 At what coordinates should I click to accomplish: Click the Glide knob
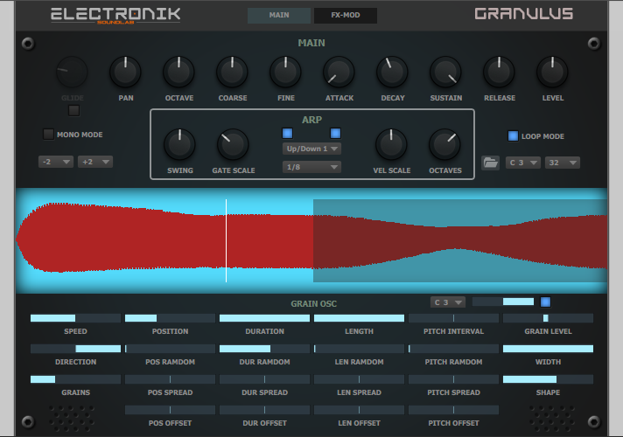[72, 72]
